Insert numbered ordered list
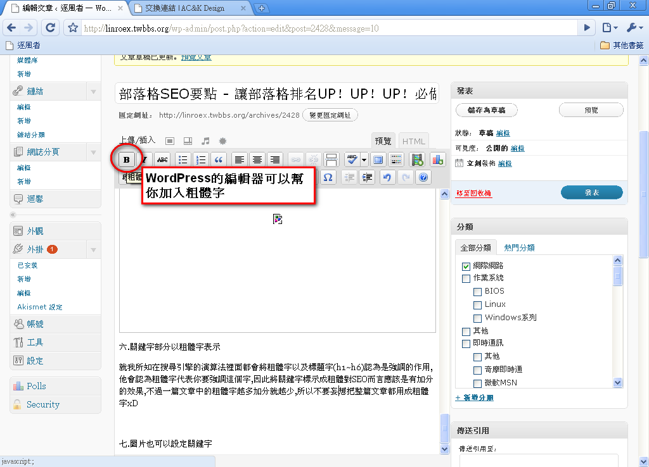Screen dimensions: 649x467 click(201, 159)
